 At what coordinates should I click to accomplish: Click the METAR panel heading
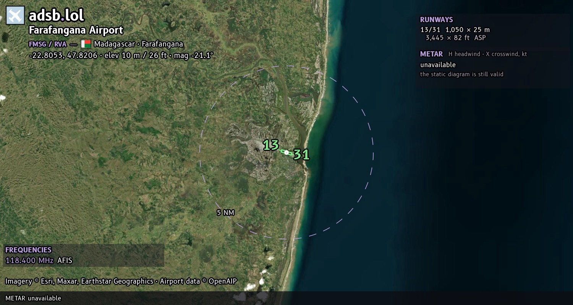click(431, 54)
